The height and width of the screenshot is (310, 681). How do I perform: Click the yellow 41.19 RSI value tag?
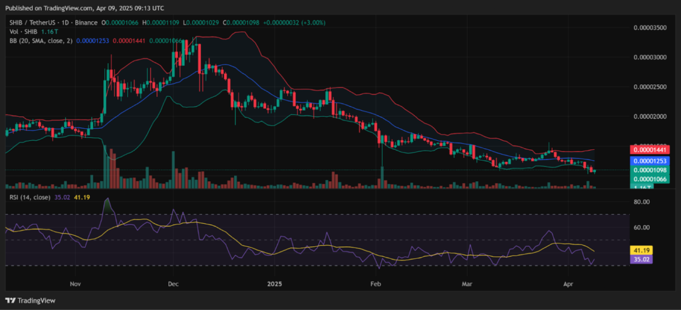point(641,250)
